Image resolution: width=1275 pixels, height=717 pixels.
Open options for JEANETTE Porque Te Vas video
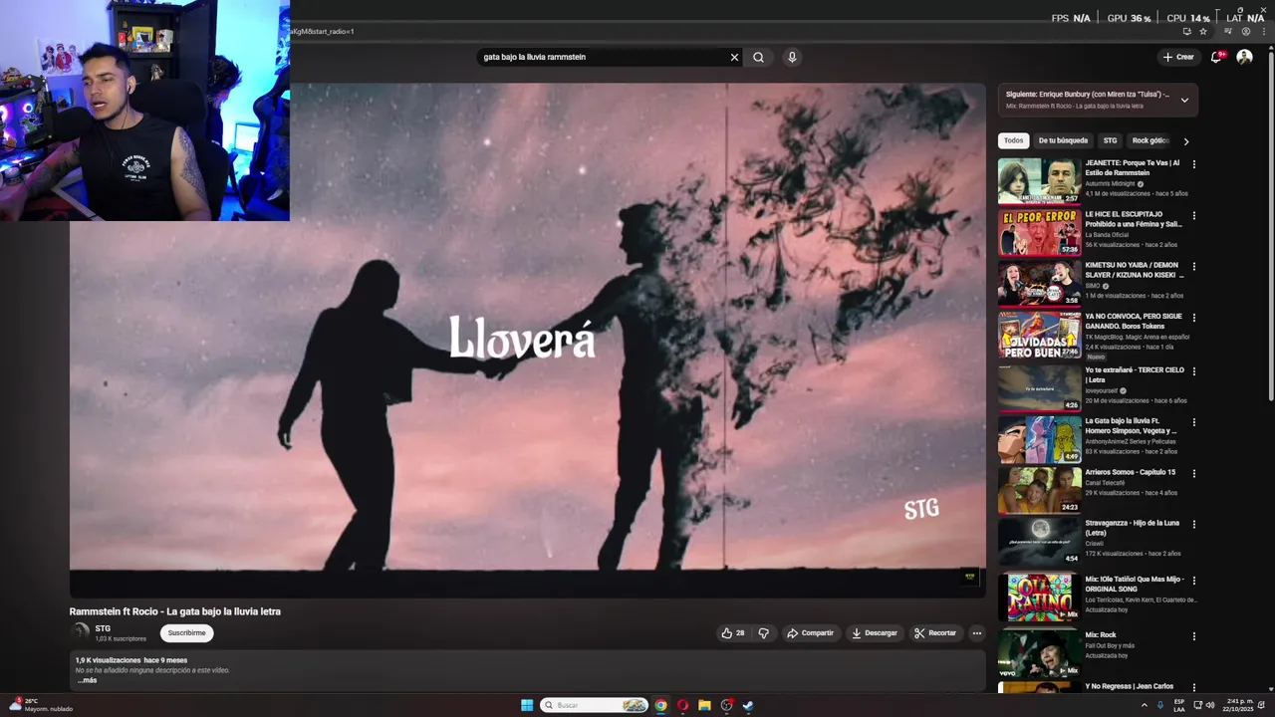point(1193,164)
